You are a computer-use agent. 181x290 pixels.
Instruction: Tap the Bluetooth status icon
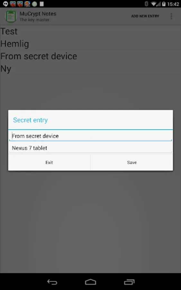pos(146,4)
